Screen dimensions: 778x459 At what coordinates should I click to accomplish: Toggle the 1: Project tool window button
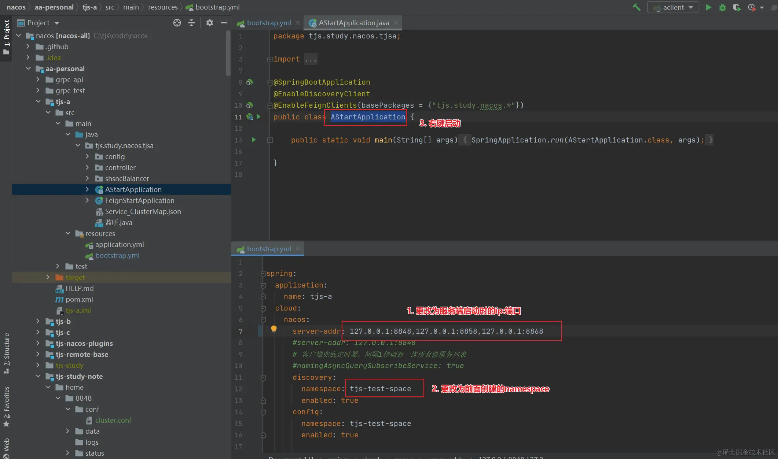click(x=6, y=37)
